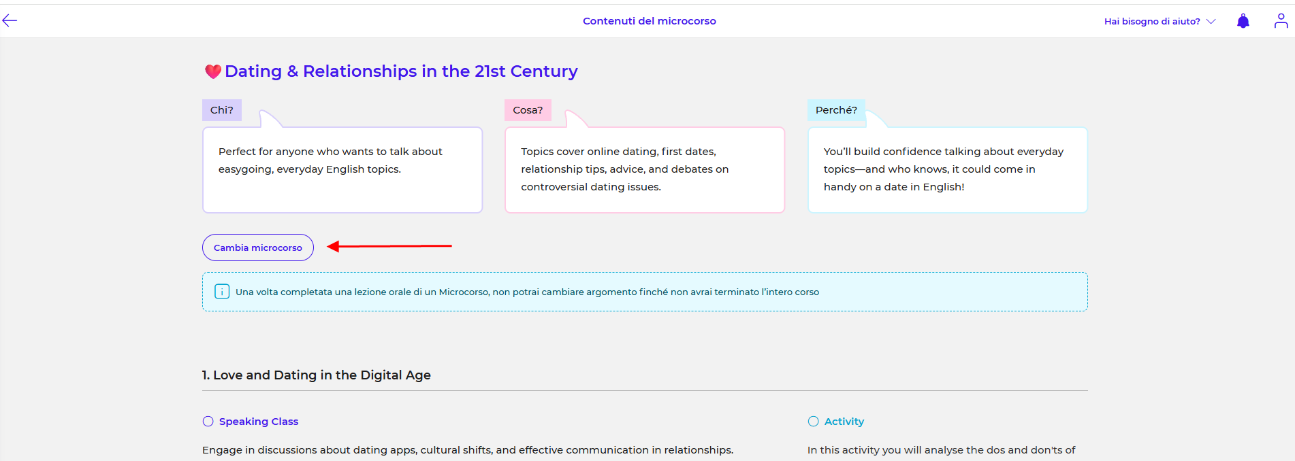Expand the Hai bisogno di aiuto? menu
1295x461 pixels.
pos(1151,21)
